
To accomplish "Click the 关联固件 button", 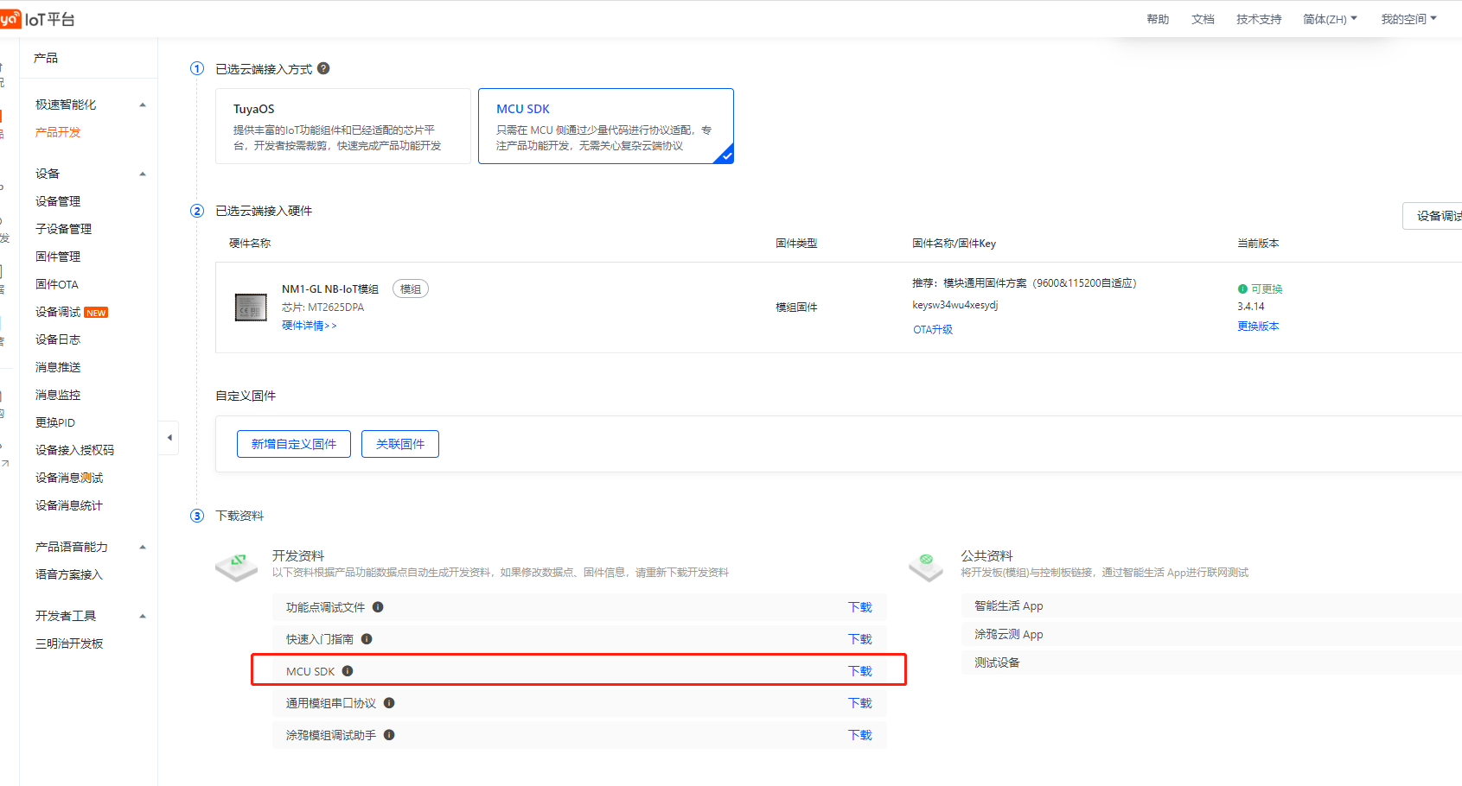I will (400, 444).
